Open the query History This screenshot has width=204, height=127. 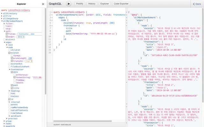pyautogui.click(x=92, y=4)
